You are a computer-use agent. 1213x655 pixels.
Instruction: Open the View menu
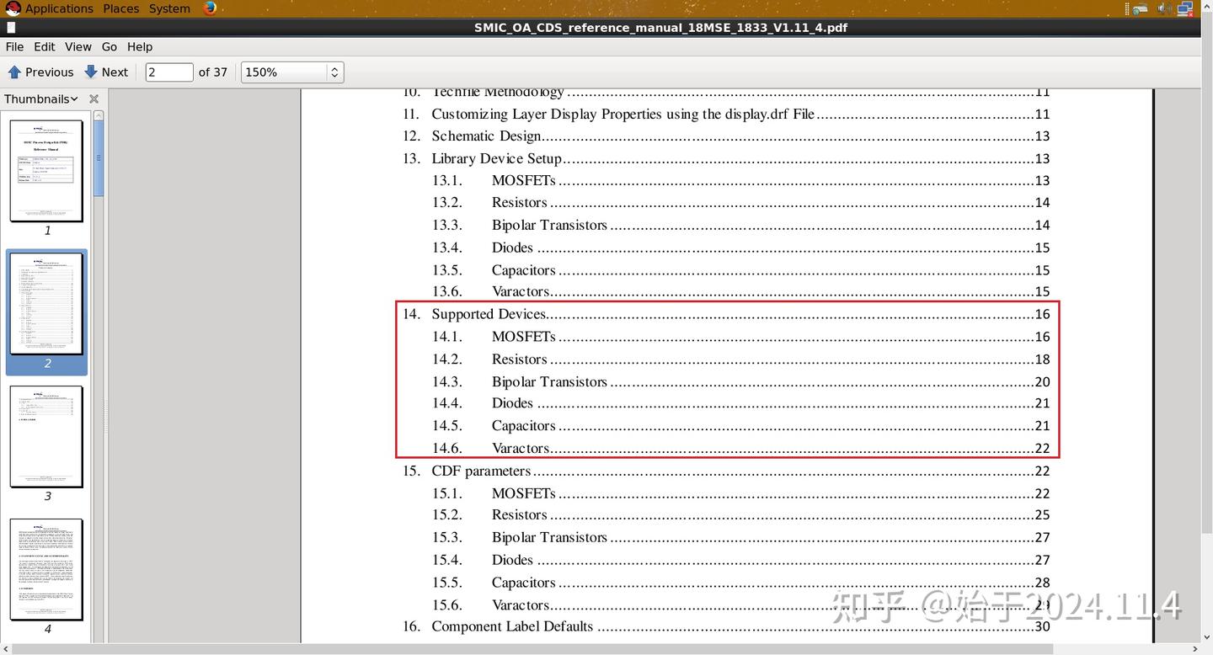(x=78, y=47)
